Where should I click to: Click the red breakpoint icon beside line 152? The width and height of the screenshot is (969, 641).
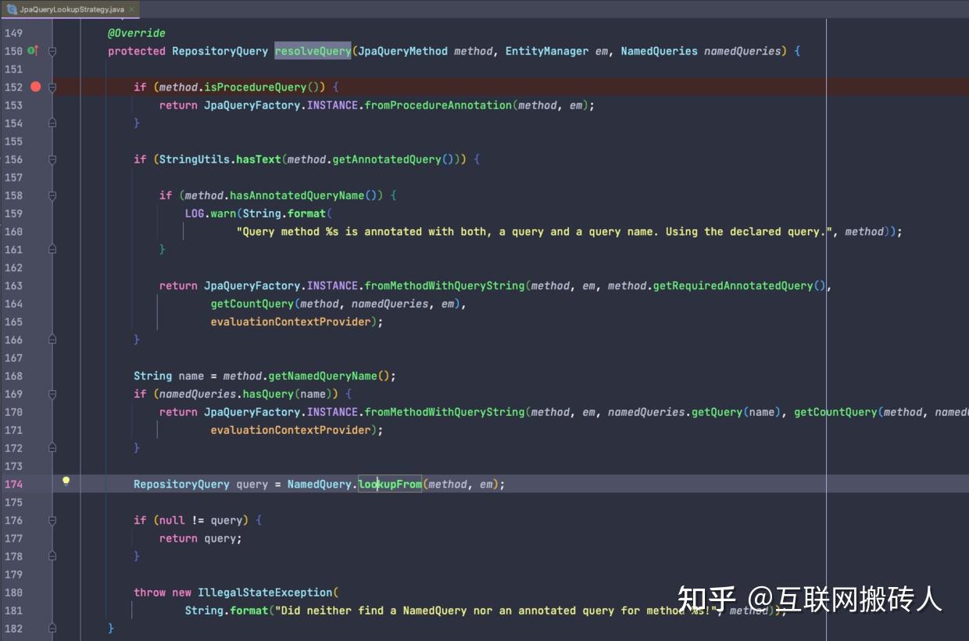[35, 87]
